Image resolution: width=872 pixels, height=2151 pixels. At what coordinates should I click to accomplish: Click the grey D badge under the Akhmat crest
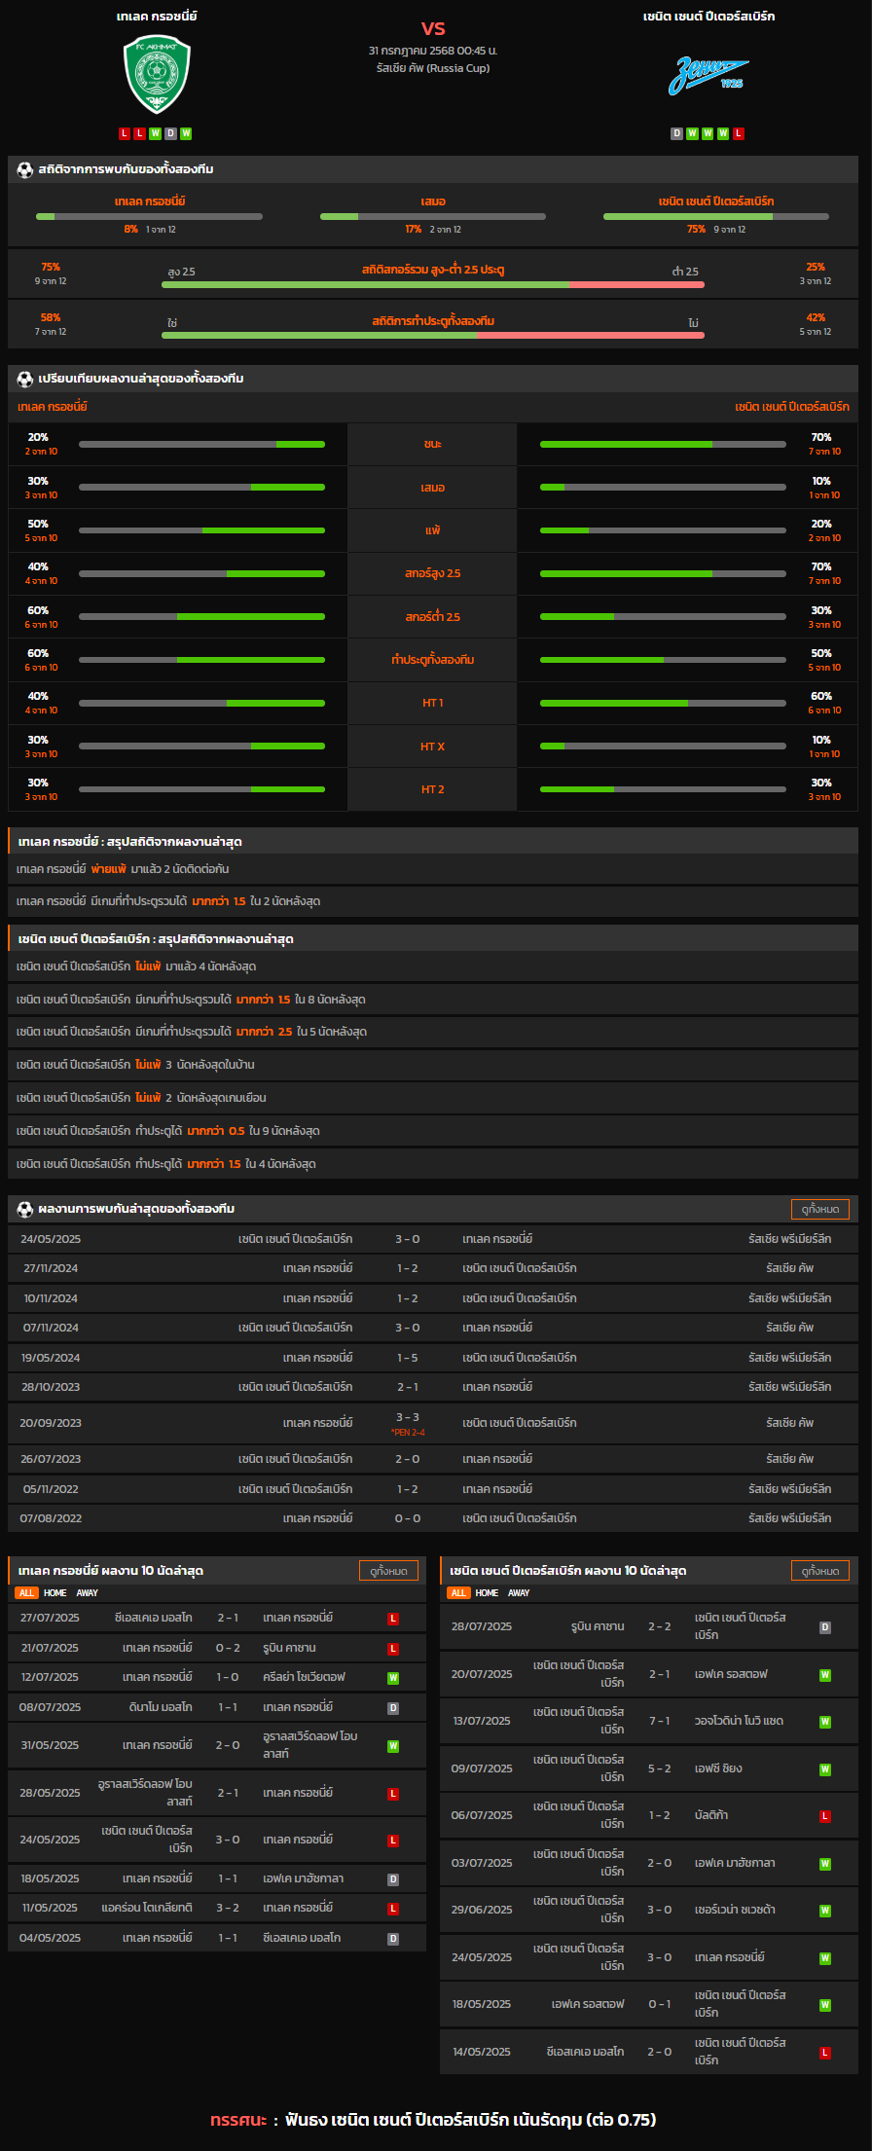pyautogui.click(x=170, y=133)
